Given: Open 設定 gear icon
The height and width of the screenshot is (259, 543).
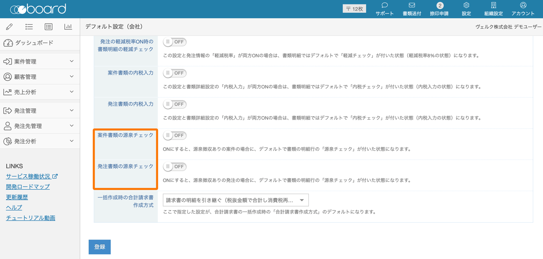Looking at the screenshot, I should [x=466, y=6].
